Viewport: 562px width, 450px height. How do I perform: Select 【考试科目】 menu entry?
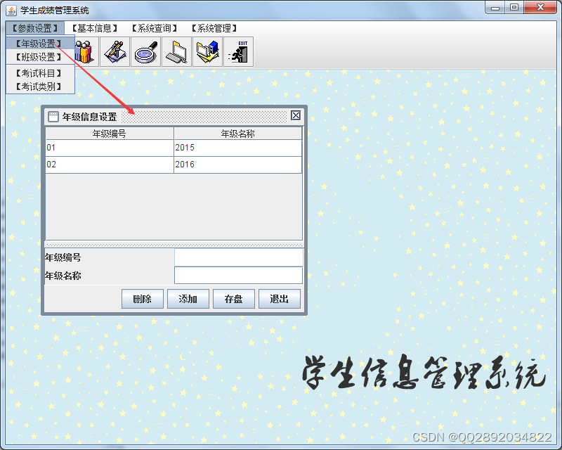(39, 73)
